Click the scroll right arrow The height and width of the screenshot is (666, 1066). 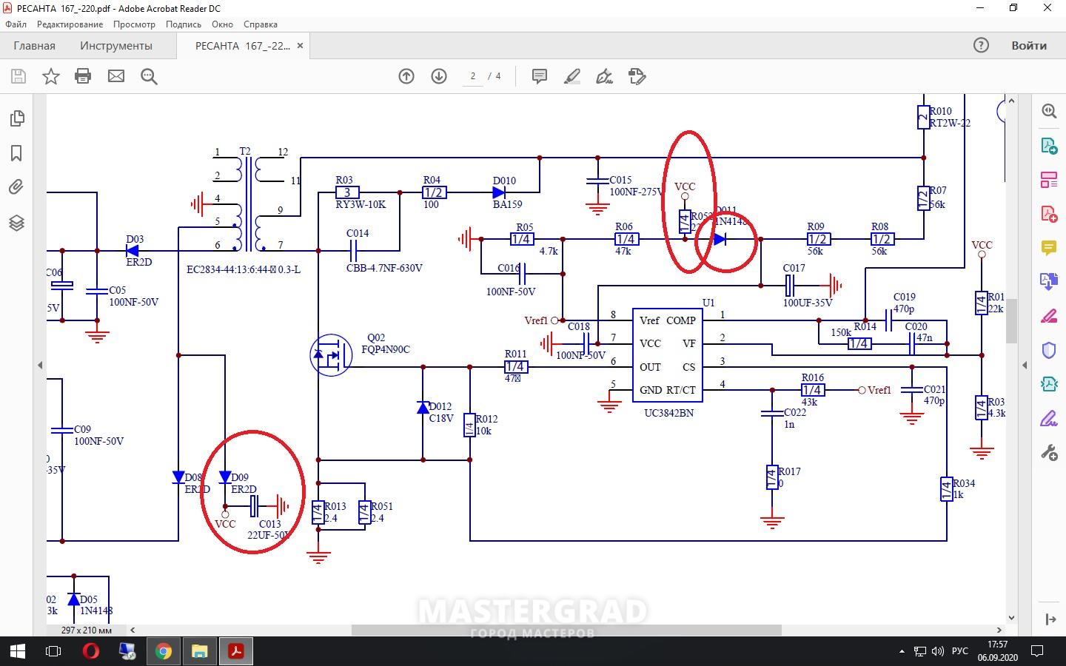tap(999, 630)
